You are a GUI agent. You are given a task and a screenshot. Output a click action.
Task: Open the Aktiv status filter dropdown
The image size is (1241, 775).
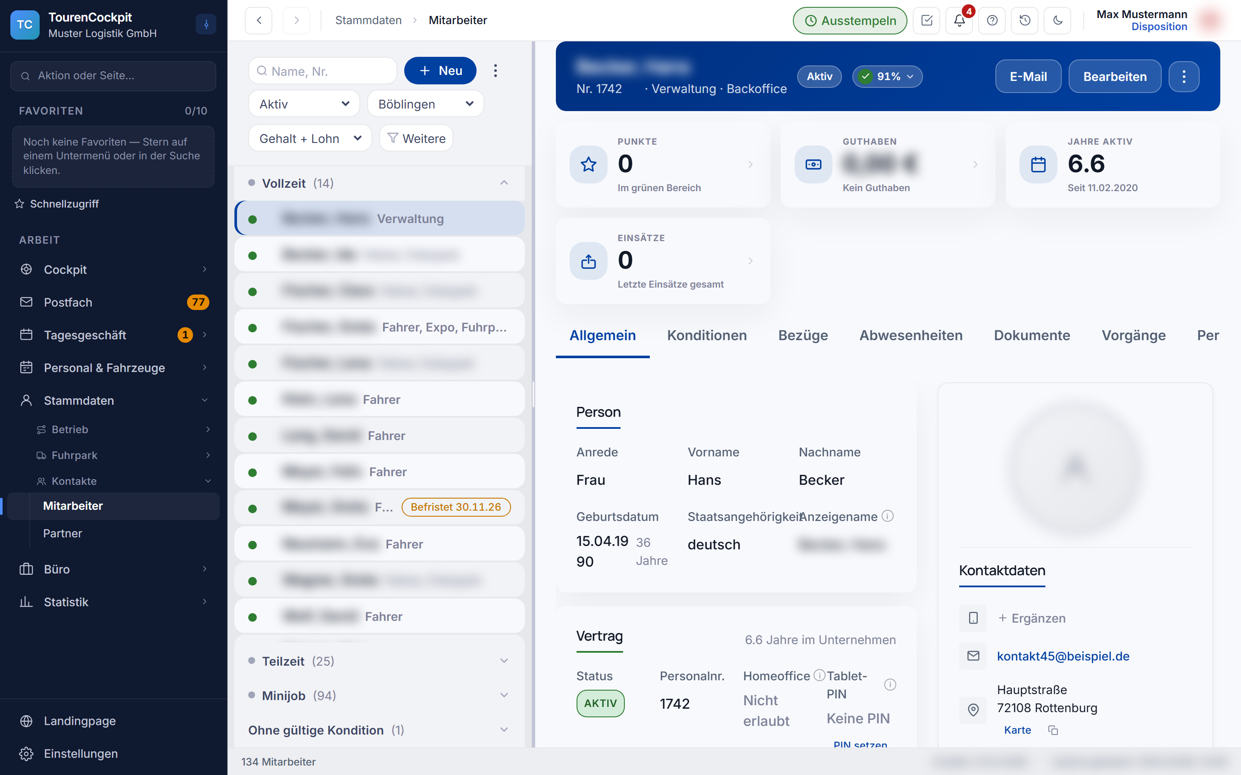click(304, 104)
